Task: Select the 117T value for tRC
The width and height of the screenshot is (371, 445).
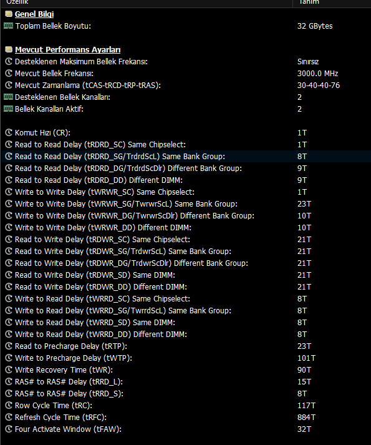Action: pyautogui.click(x=306, y=406)
